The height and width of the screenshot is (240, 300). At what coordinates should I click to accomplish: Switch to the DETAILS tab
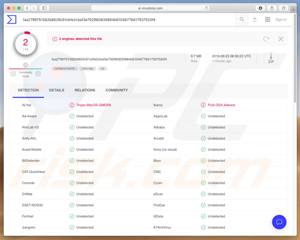(x=57, y=90)
